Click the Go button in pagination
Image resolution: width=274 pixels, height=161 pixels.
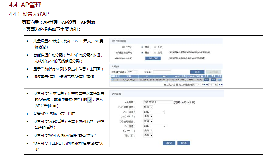(x=216, y=85)
